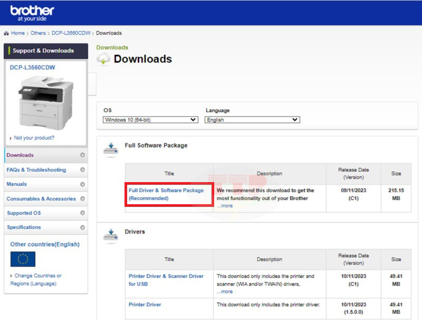Viewport: 422px width, 320px height.
Task: Click the Drivers section download icon
Action: tap(111, 235)
